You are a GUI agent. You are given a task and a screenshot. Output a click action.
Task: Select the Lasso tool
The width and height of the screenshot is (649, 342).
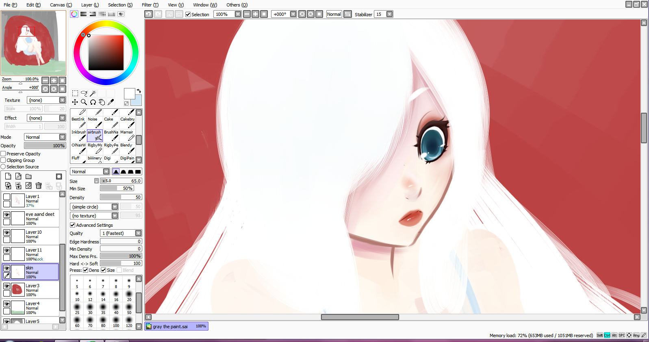(84, 93)
